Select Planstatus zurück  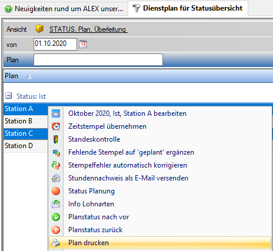(x=160, y=230)
